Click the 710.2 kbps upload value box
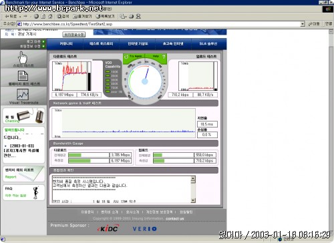The height and width of the screenshot is (243, 334). tap(180, 95)
